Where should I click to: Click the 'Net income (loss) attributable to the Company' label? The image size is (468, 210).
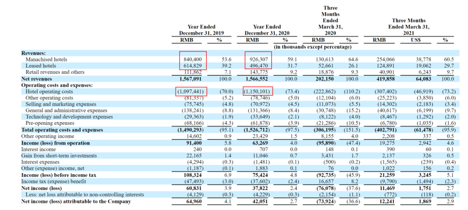pyautogui.click(x=76, y=201)
